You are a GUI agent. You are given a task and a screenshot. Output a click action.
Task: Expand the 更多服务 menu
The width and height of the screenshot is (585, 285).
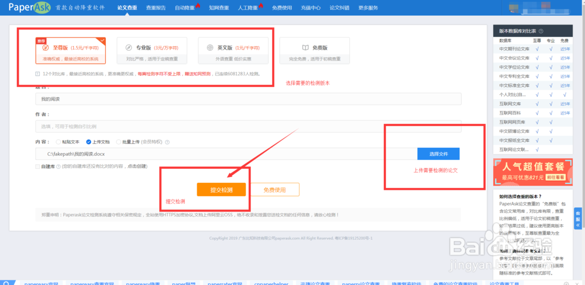[368, 8]
